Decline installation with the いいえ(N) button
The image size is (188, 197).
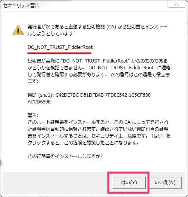pyautogui.click(x=165, y=183)
